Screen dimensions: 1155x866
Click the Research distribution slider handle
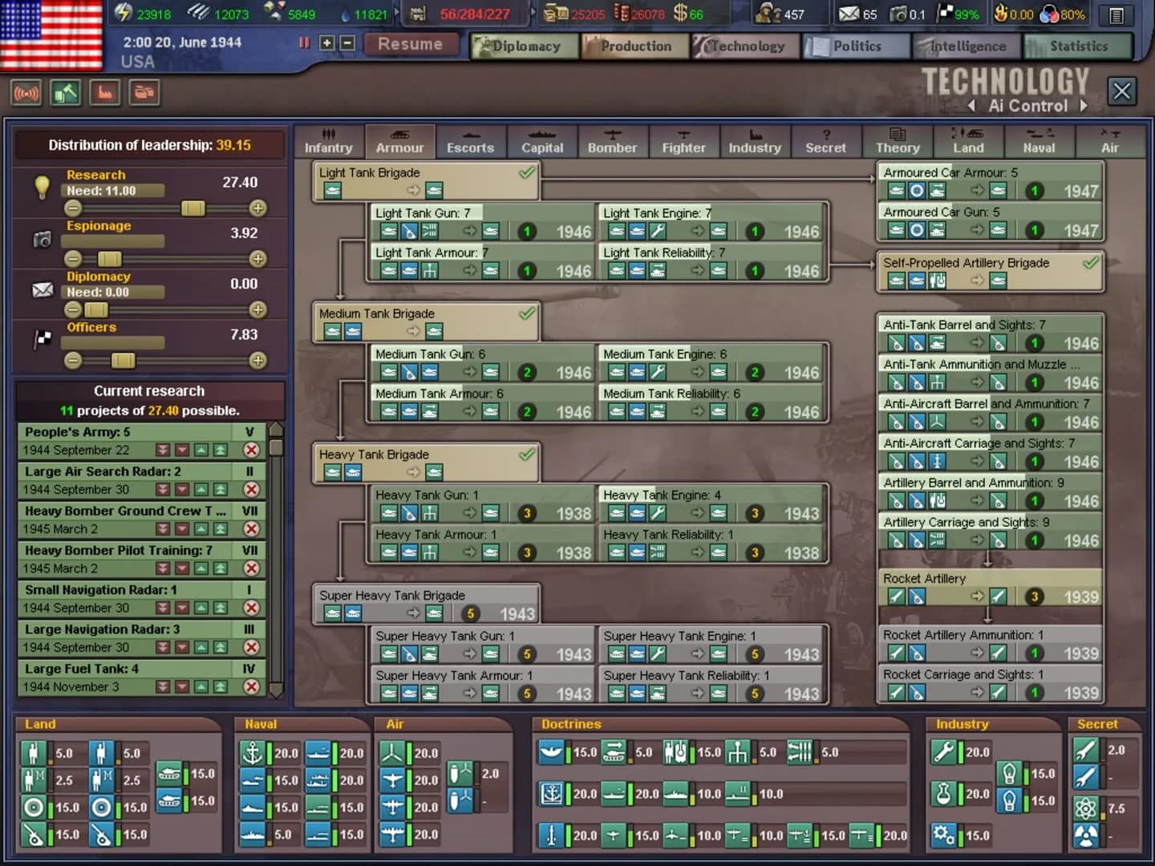click(x=192, y=208)
